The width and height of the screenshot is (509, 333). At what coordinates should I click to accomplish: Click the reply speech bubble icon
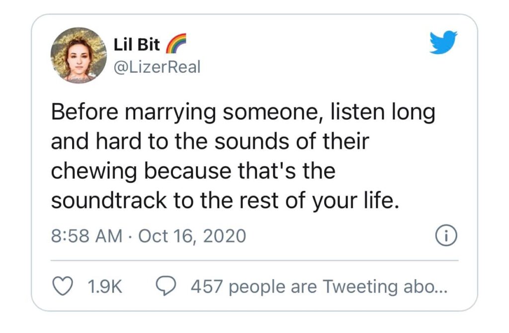click(165, 286)
